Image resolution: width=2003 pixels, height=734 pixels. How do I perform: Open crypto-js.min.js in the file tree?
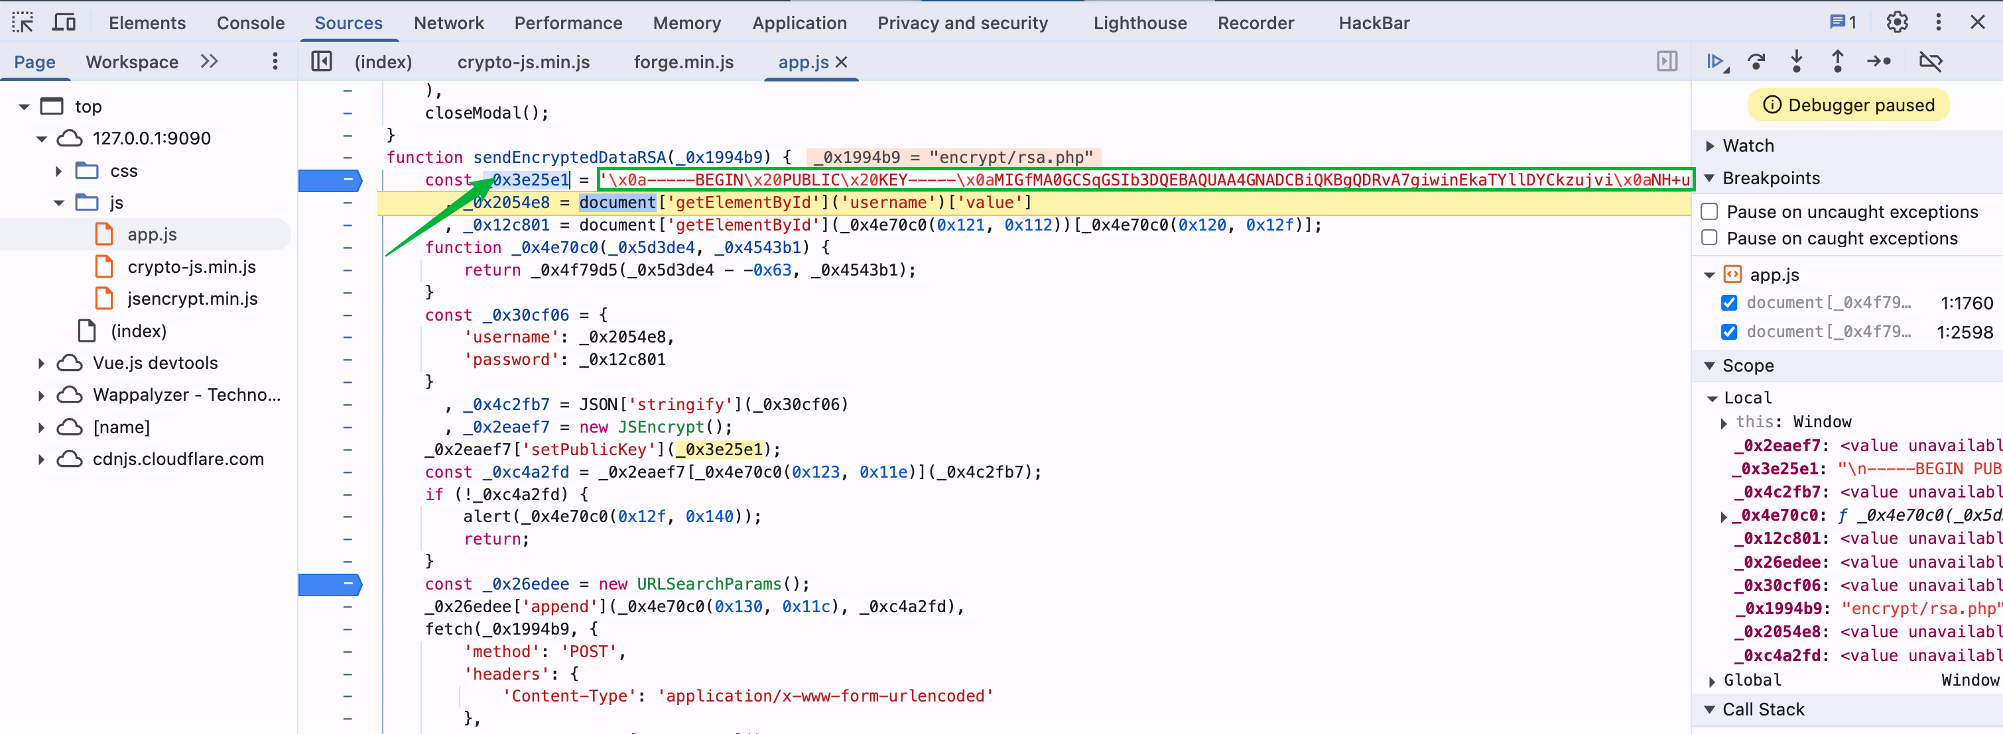click(191, 266)
